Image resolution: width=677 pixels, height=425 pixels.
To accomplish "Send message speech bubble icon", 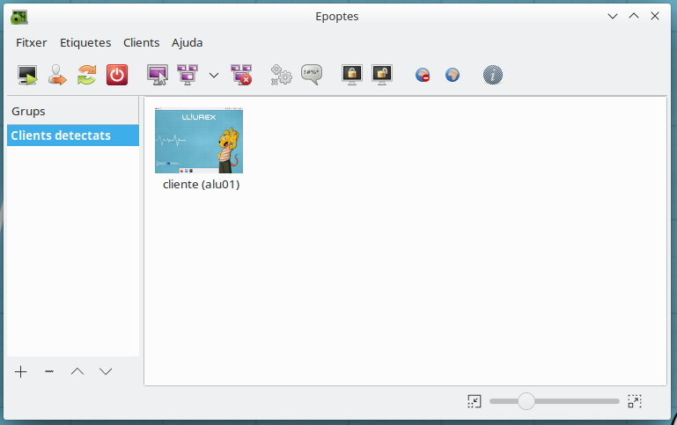I will point(312,75).
